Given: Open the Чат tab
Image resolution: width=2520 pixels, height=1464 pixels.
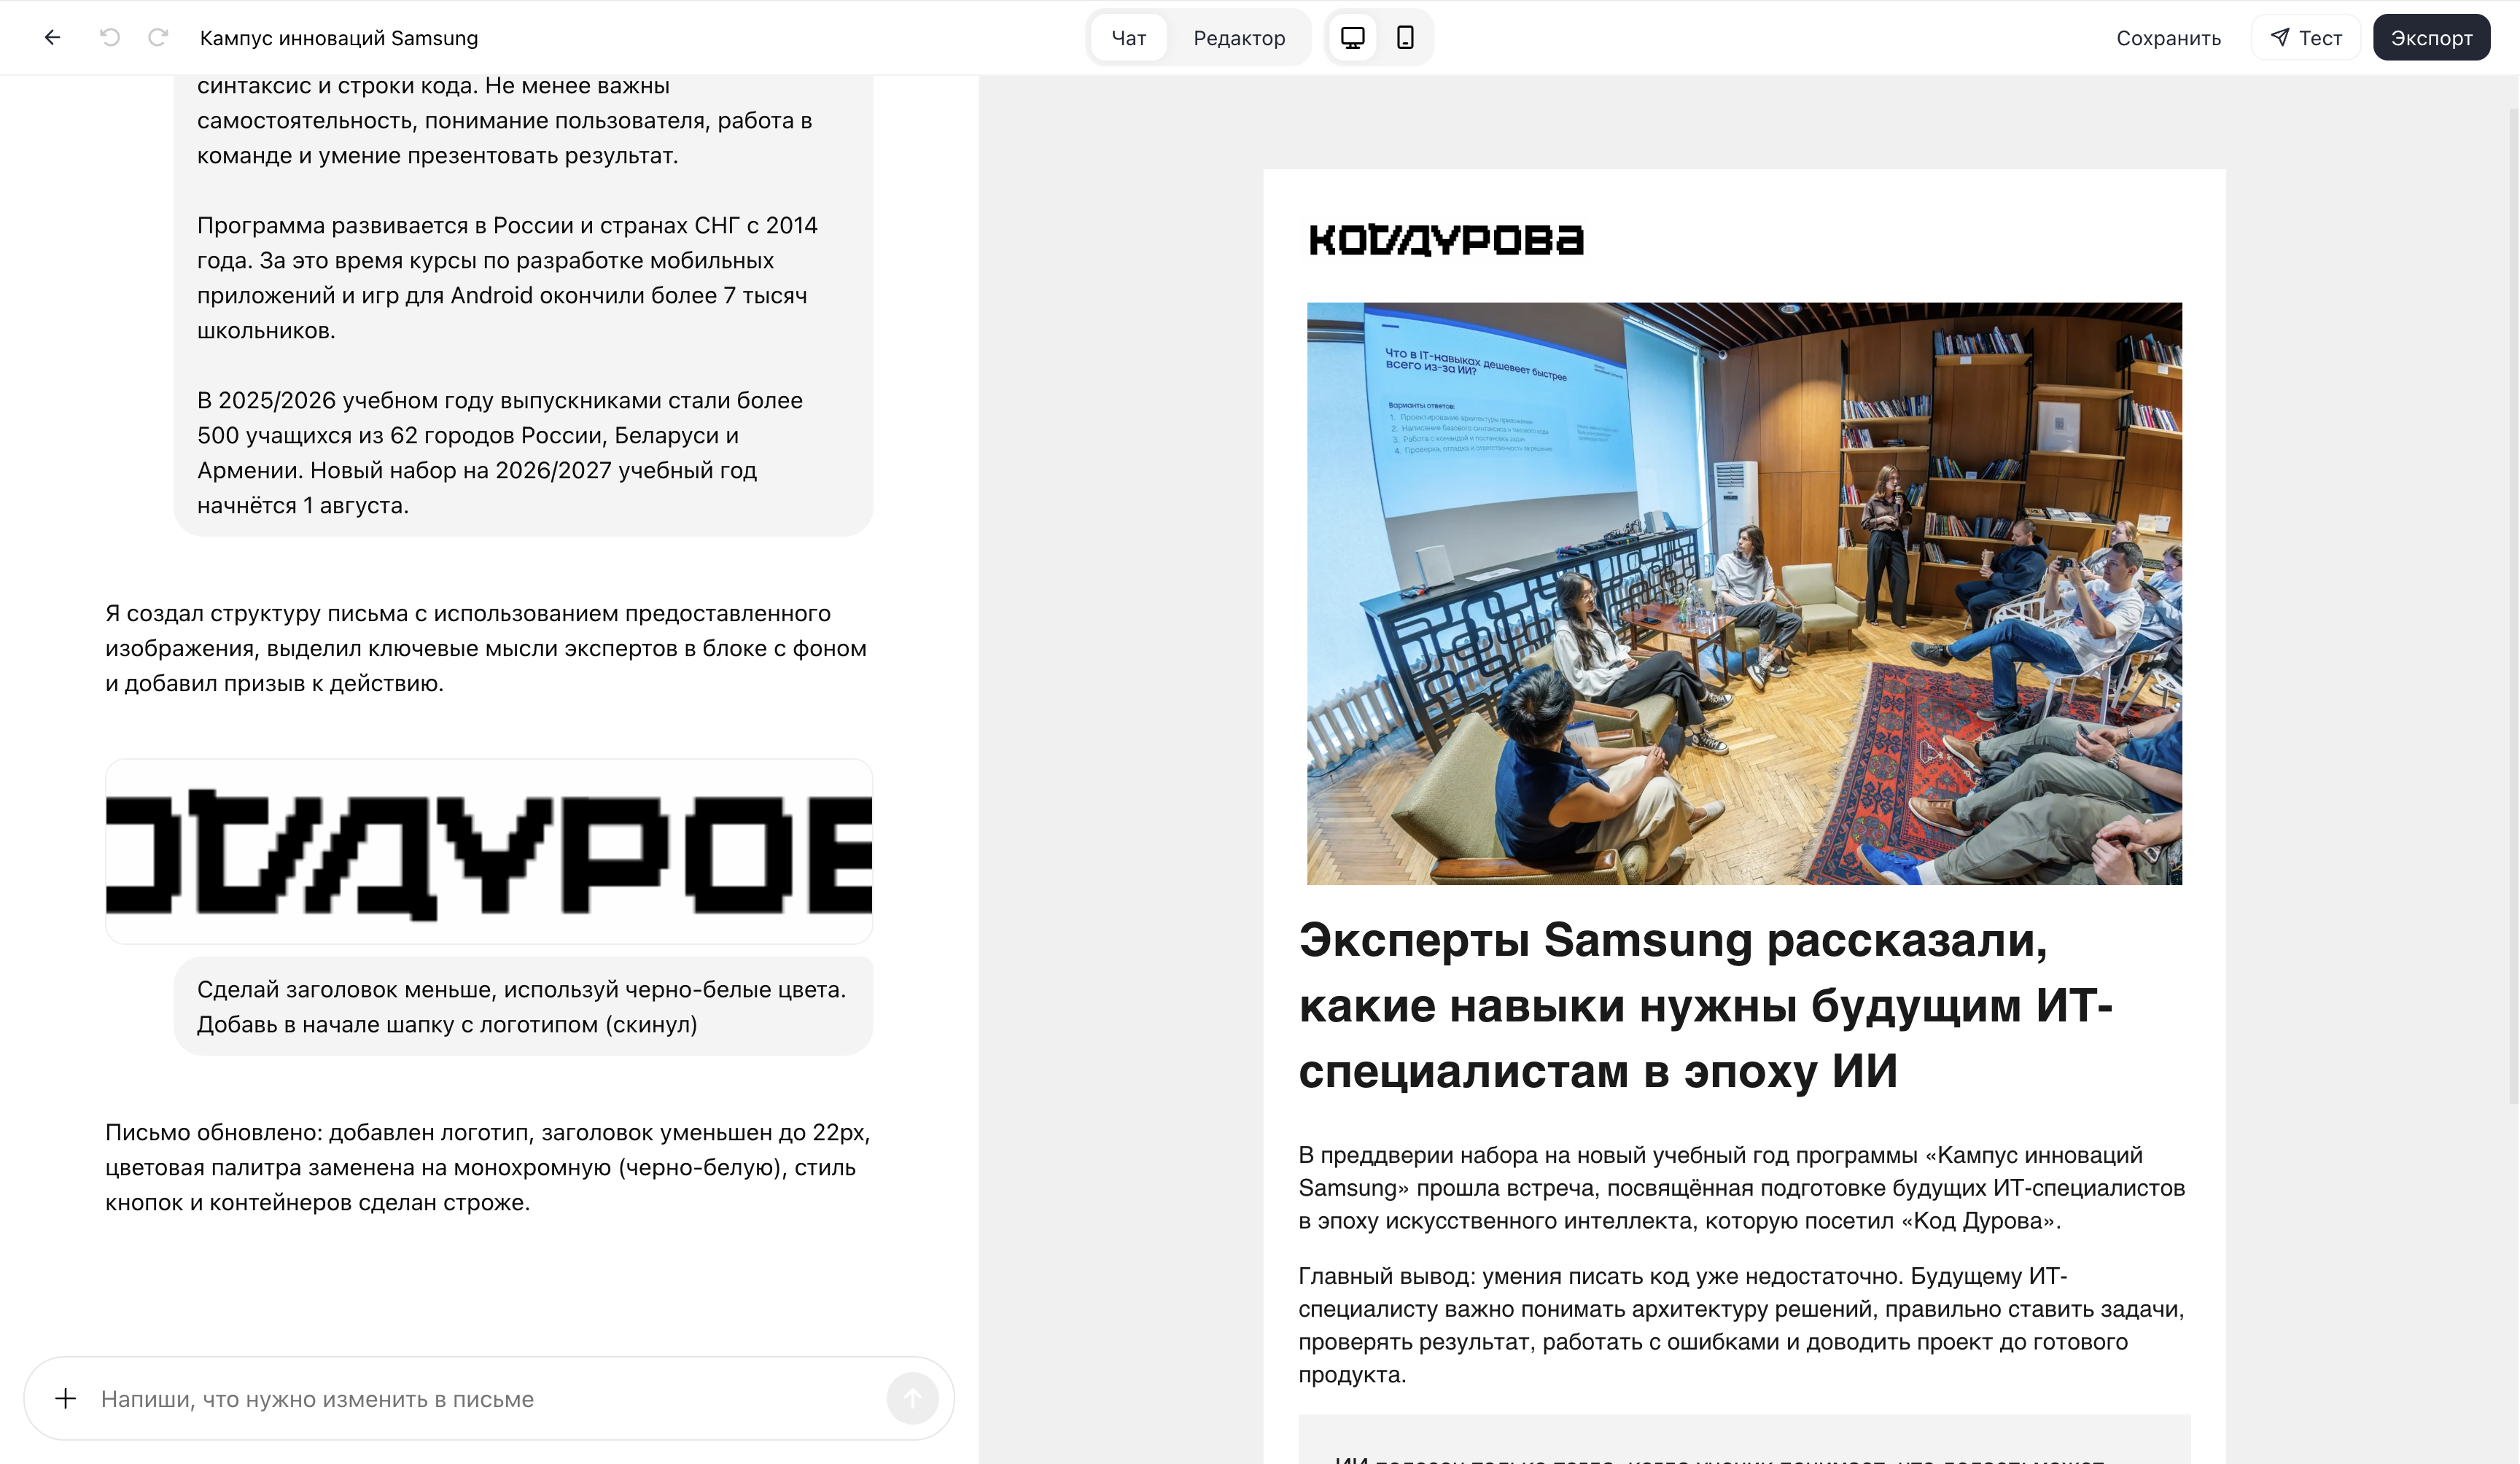Looking at the screenshot, I should pyautogui.click(x=1128, y=37).
